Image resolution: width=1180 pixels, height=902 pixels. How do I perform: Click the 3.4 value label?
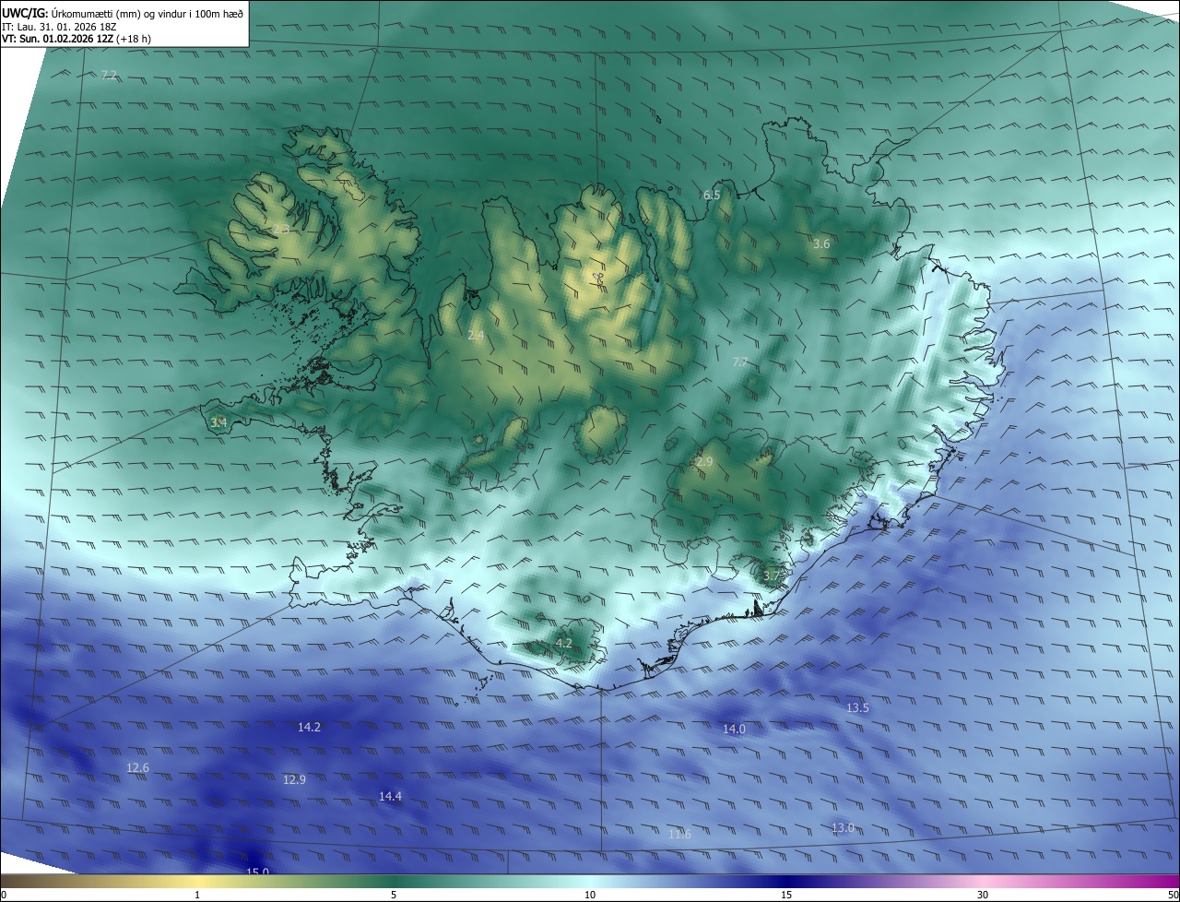pos(218,422)
